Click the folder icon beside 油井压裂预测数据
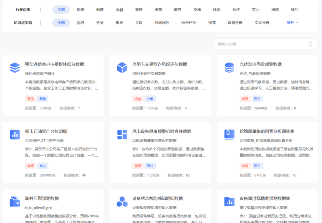 15,201
